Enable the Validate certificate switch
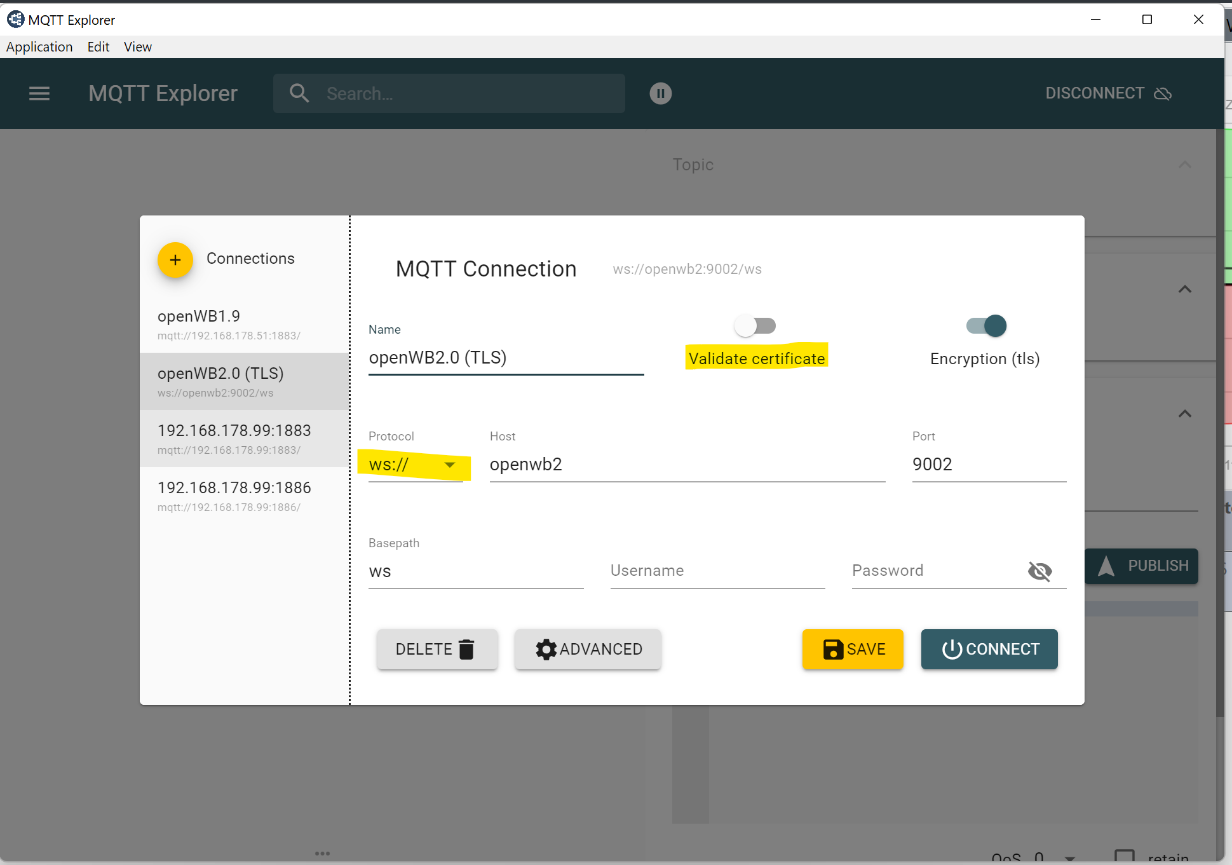This screenshot has width=1232, height=865. tap(755, 326)
